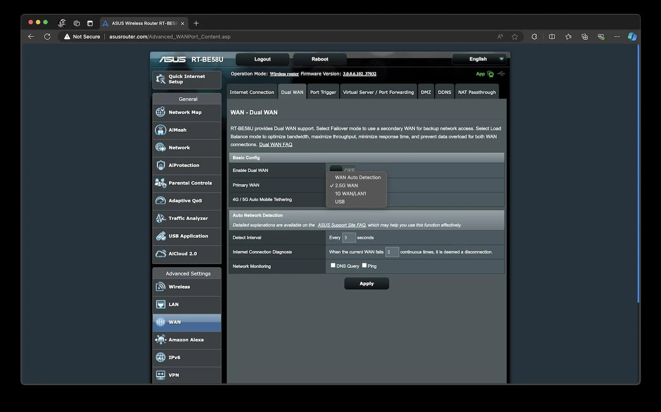The image size is (661, 412).
Task: Check Ping monitoring box
Action: 364,265
